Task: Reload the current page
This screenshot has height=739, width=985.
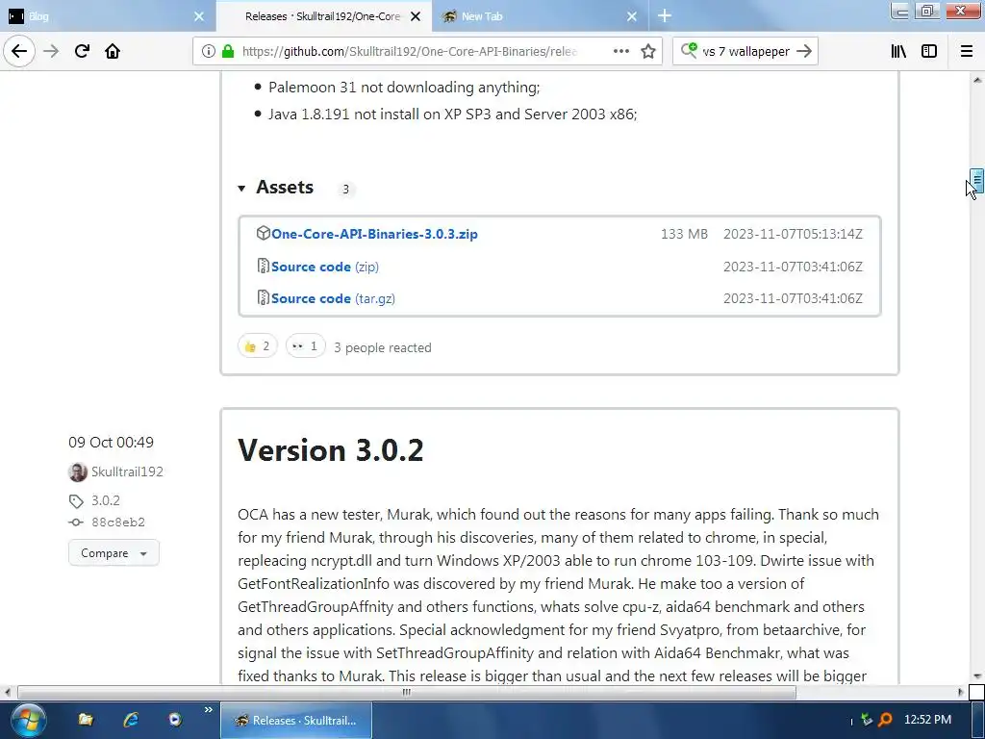Action: pos(82,51)
